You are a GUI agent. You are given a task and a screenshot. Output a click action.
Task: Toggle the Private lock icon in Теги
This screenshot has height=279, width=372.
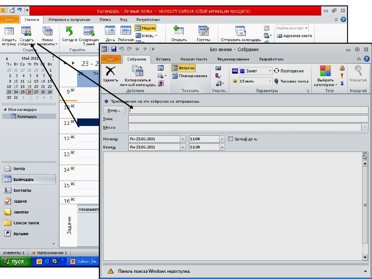point(342,68)
